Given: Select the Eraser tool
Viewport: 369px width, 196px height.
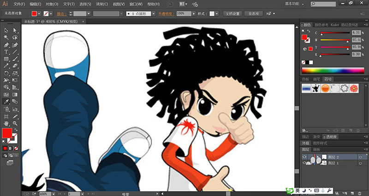Looking at the screenshot, I should (15, 66).
